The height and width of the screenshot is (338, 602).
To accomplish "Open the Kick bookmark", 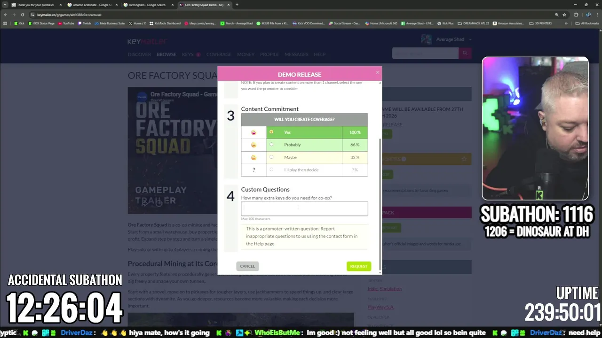I will tap(19, 23).
